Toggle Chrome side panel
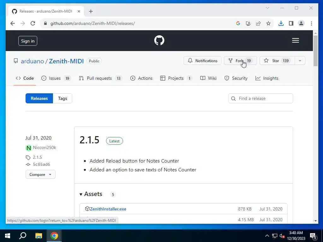Image resolution: width=323 pixels, height=242 pixels. [291, 23]
